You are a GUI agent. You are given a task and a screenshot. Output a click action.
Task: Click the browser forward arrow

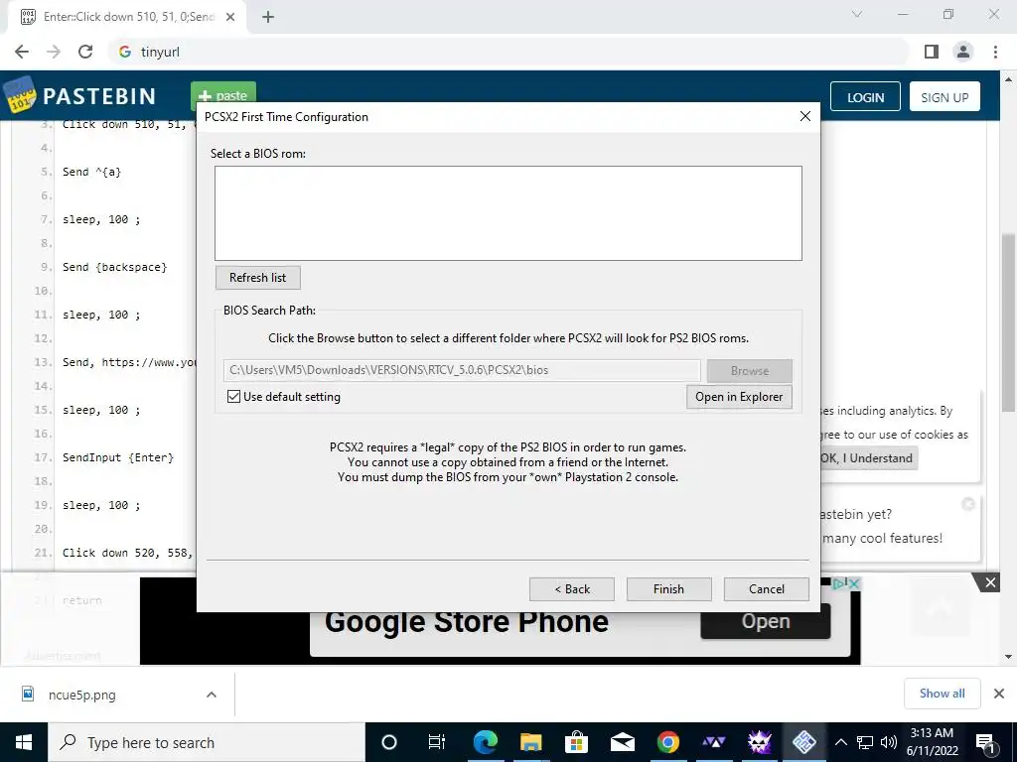coord(54,52)
